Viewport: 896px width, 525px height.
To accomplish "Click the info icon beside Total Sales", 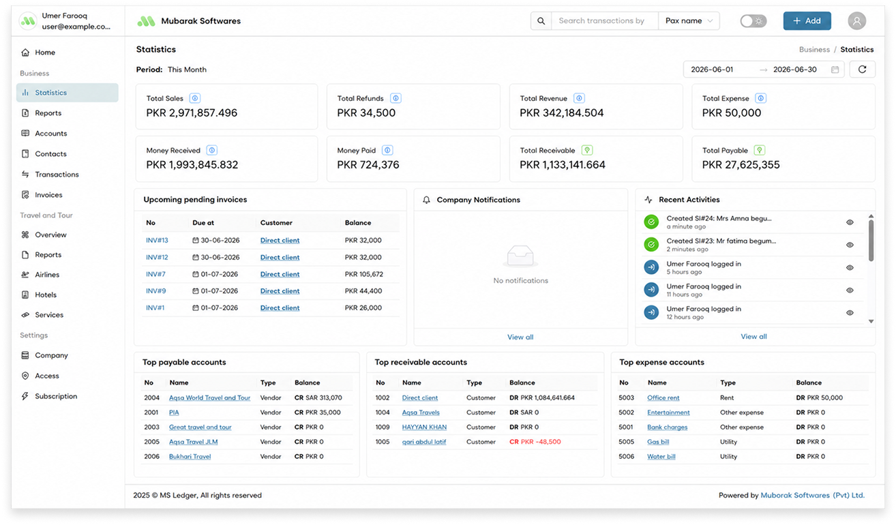I will pyautogui.click(x=195, y=98).
